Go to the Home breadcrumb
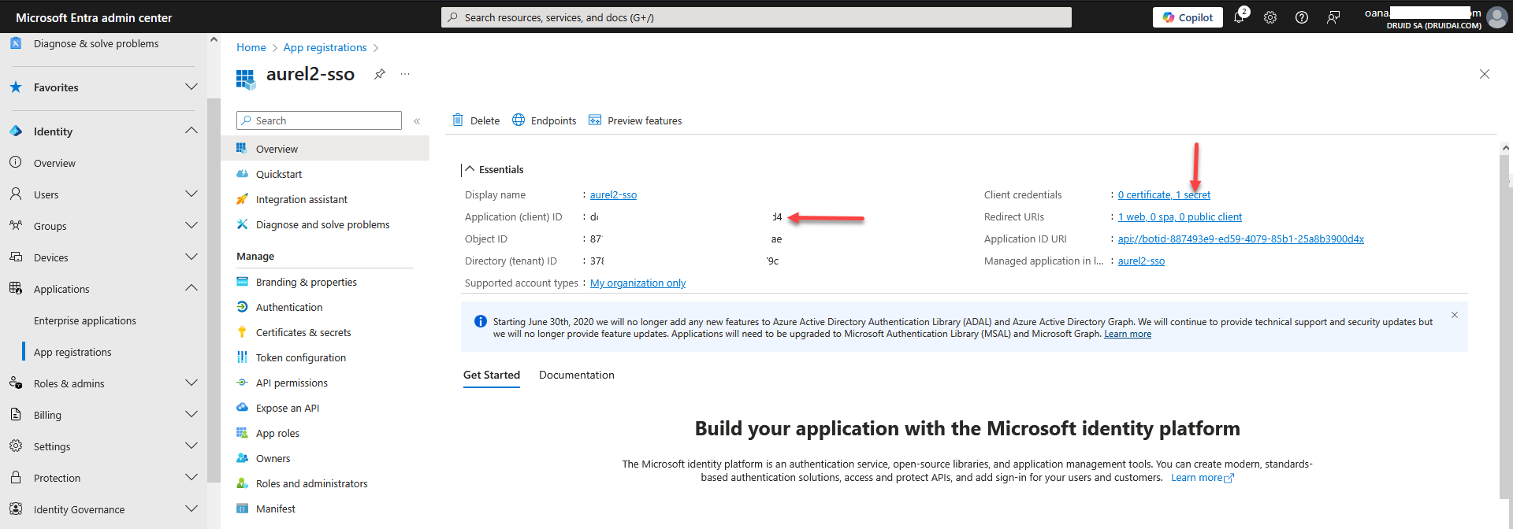 click(x=251, y=47)
